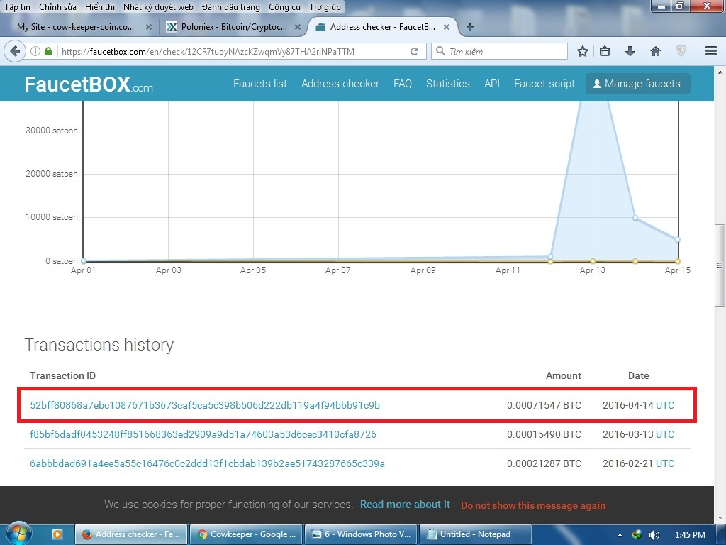Click Read more about it cookie link
The image size is (726, 545).
405,505
